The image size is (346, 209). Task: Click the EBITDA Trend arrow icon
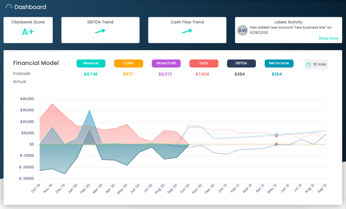coord(100,32)
